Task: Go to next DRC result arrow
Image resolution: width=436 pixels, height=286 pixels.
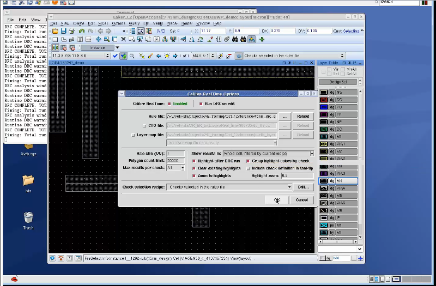Action: pyautogui.click(x=175, y=56)
